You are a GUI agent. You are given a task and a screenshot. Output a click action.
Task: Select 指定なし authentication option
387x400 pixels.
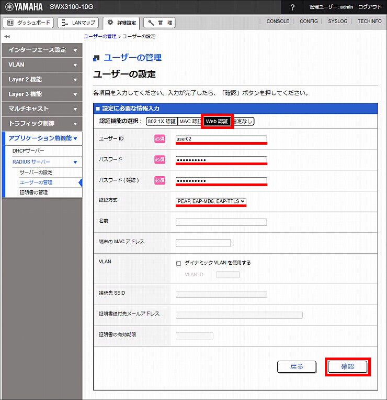tap(243, 122)
